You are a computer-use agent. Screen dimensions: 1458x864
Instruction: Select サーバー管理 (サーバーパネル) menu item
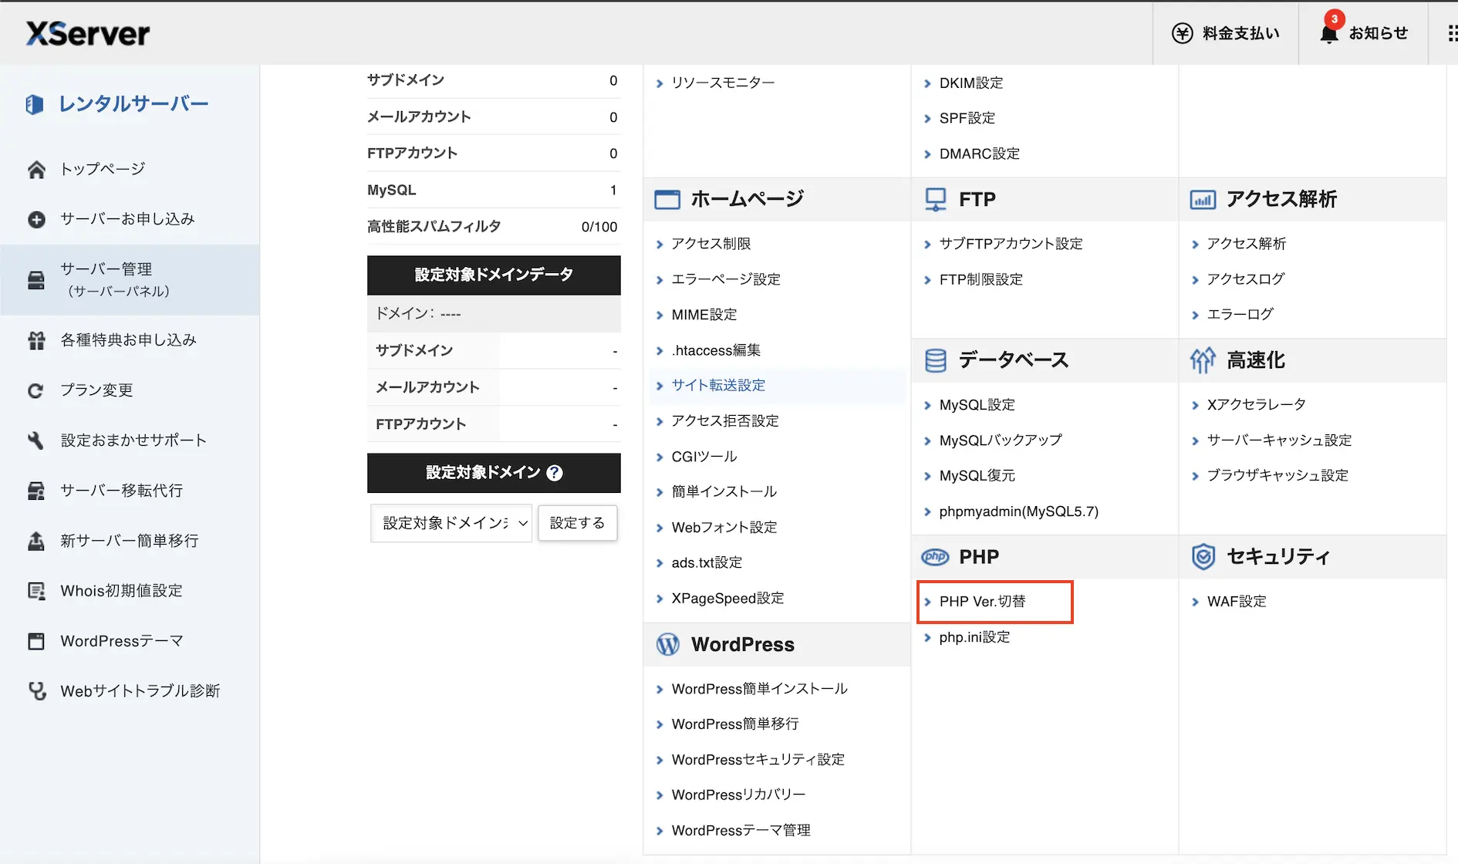[x=130, y=280]
